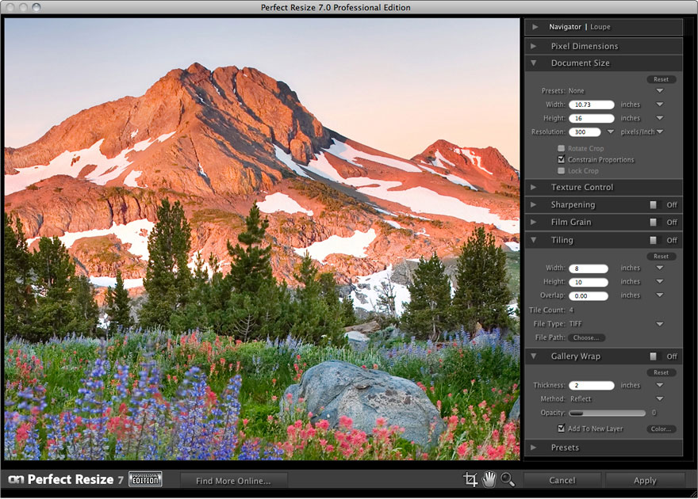The height and width of the screenshot is (499, 698).
Task: Apply the resize settings
Action: (x=645, y=480)
